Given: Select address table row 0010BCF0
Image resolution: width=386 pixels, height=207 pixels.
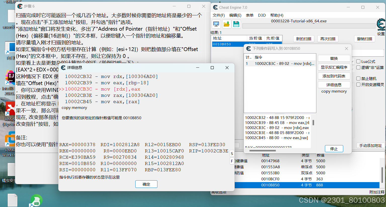Looking at the screenshot, I should tap(307, 179).
